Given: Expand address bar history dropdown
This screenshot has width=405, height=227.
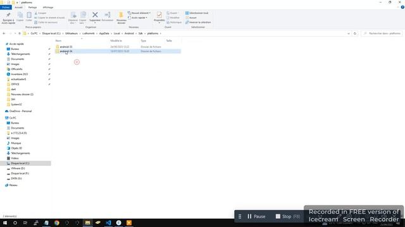Looking at the screenshot, I should [x=349, y=33].
